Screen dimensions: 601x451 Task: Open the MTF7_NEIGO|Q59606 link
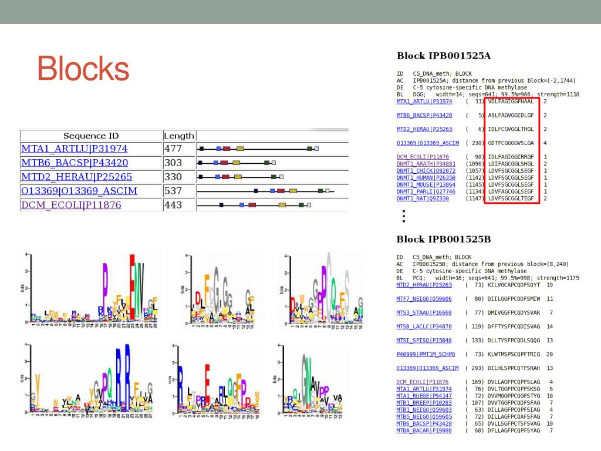click(424, 299)
